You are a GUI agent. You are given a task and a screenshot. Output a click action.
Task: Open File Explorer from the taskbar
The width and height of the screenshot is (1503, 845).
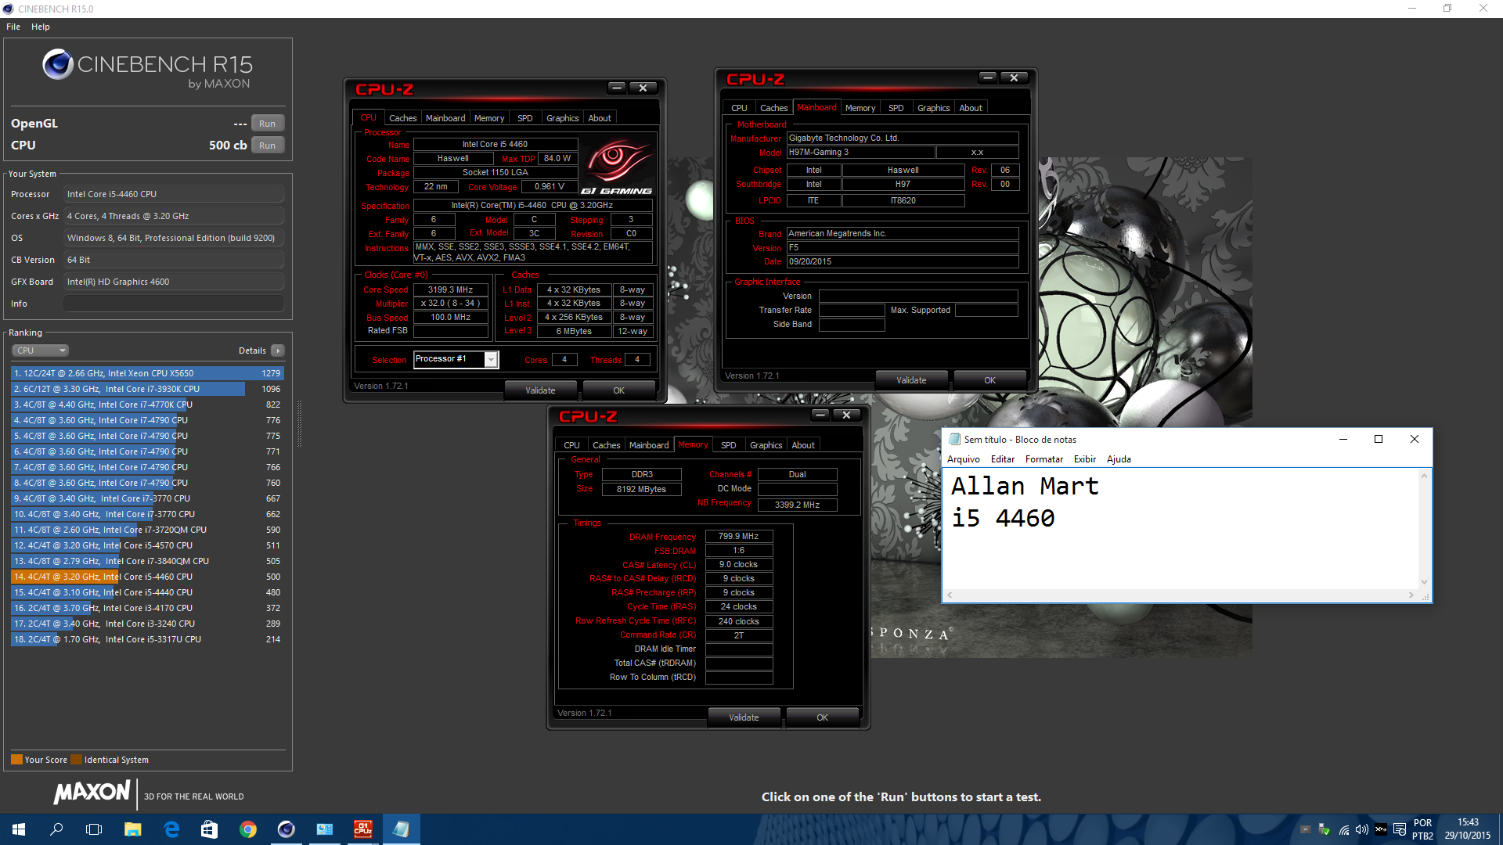point(132,829)
